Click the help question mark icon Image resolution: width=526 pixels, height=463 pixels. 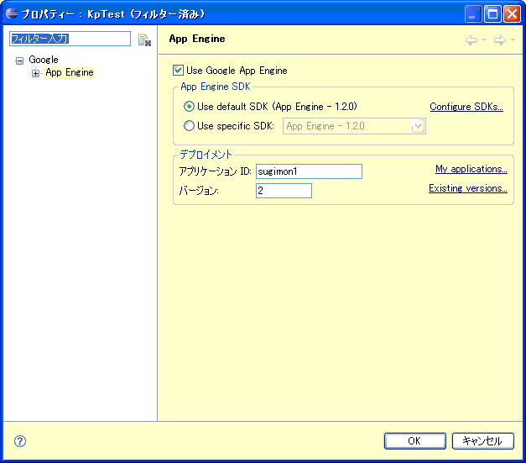pyautogui.click(x=20, y=441)
